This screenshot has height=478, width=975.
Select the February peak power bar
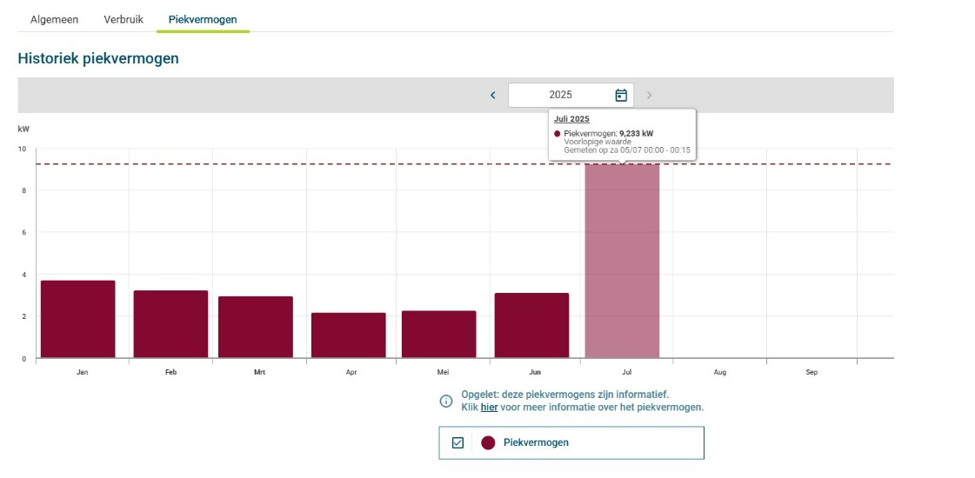click(x=170, y=324)
